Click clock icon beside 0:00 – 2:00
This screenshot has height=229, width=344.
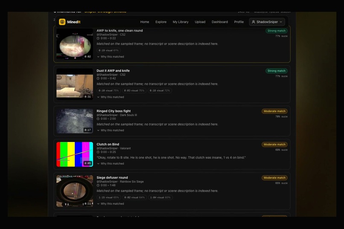click(x=98, y=119)
